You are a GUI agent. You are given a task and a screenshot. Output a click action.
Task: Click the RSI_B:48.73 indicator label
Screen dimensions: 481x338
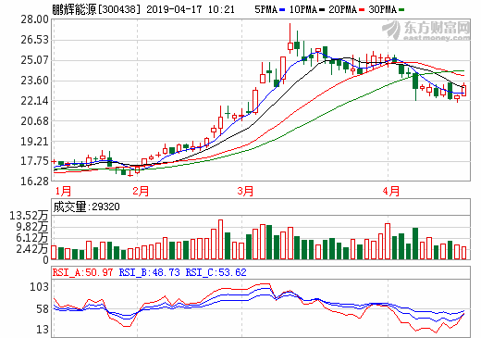(149, 272)
